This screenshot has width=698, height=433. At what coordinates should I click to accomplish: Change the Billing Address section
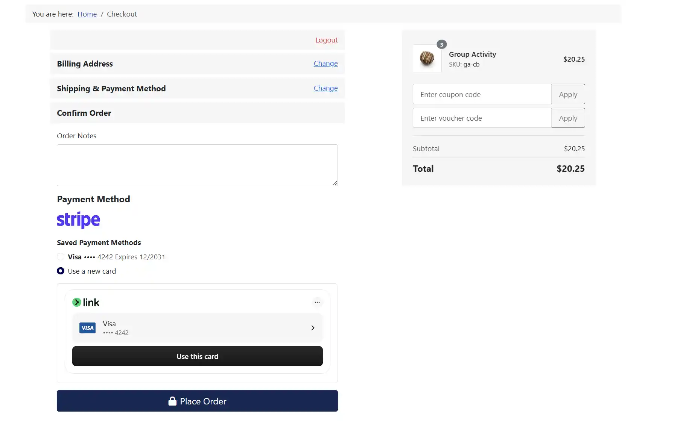click(325, 64)
